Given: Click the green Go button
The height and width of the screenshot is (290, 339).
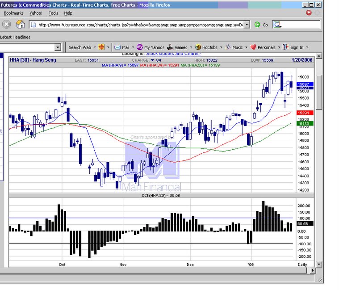Looking at the screenshot, I should click(257, 25).
